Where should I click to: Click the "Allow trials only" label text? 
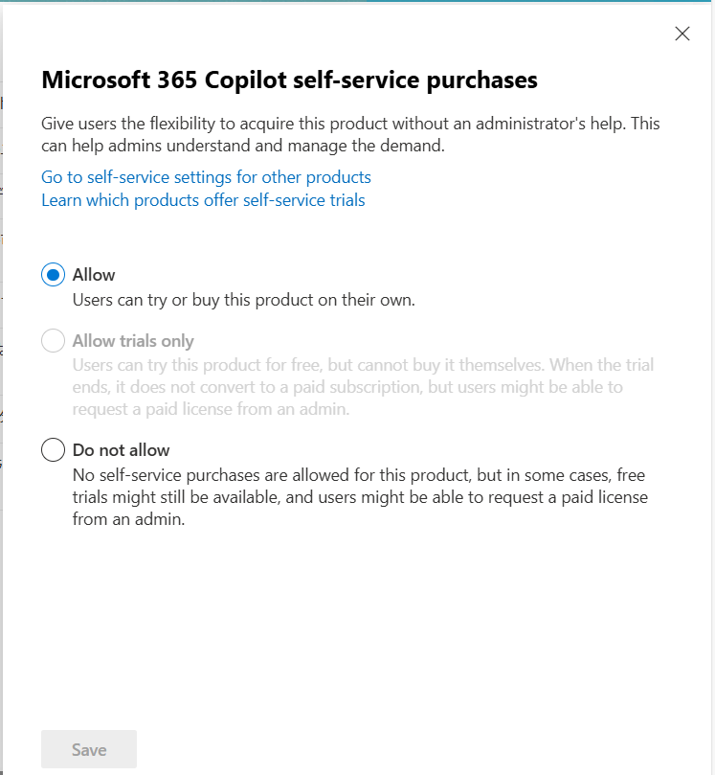click(133, 341)
